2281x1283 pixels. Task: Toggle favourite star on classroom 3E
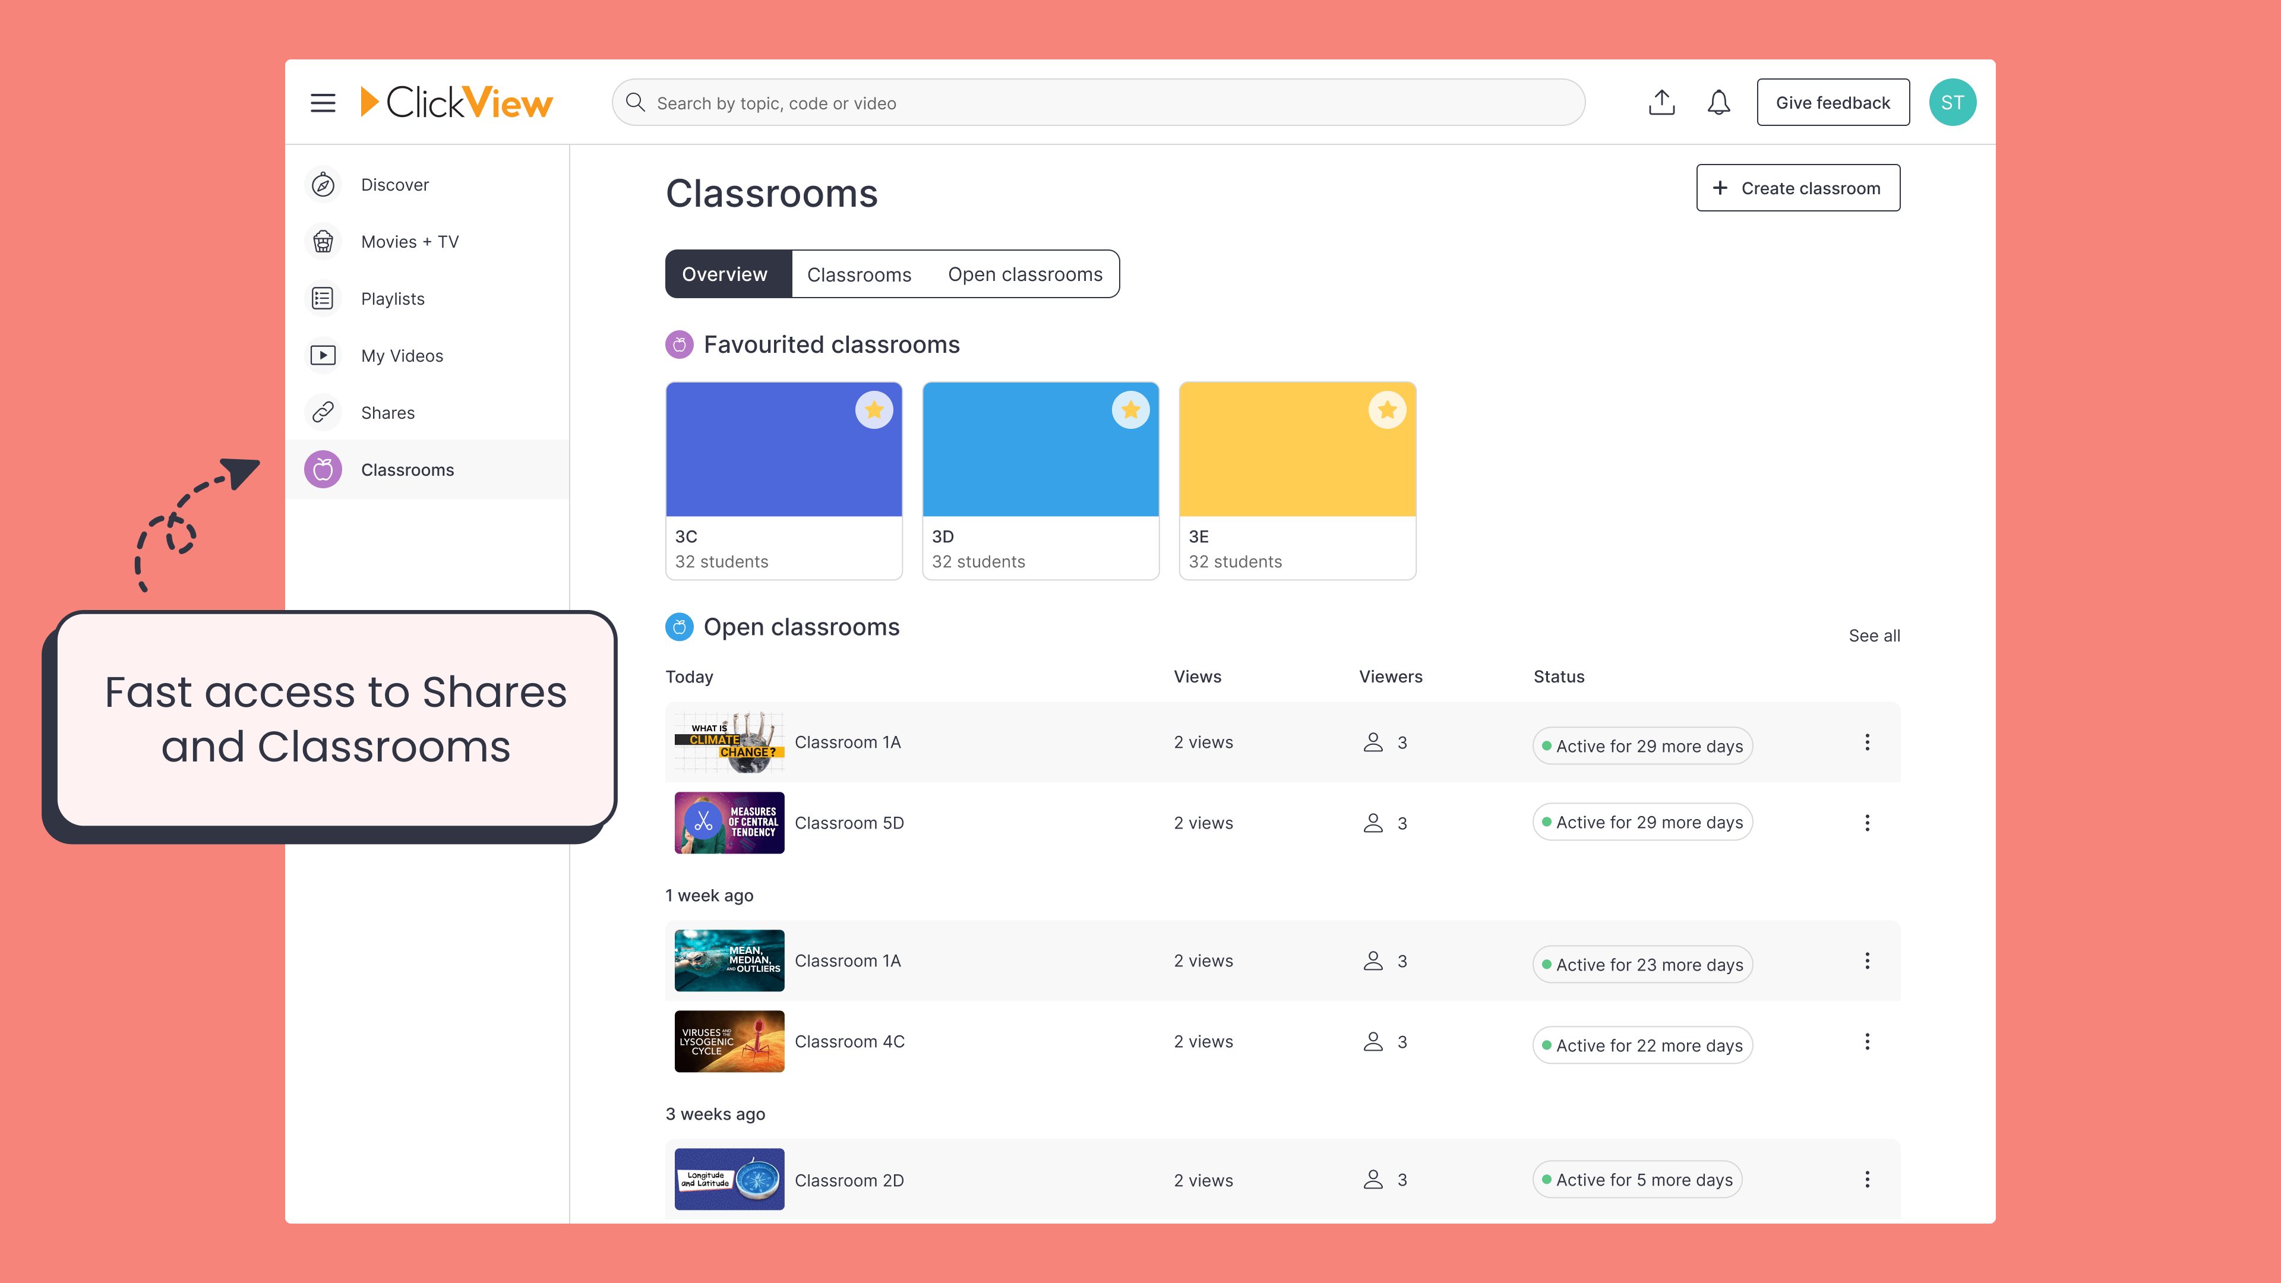[x=1386, y=410]
